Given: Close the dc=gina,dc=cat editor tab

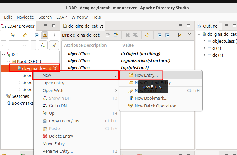Looking at the screenshot, I should click(x=102, y=26).
